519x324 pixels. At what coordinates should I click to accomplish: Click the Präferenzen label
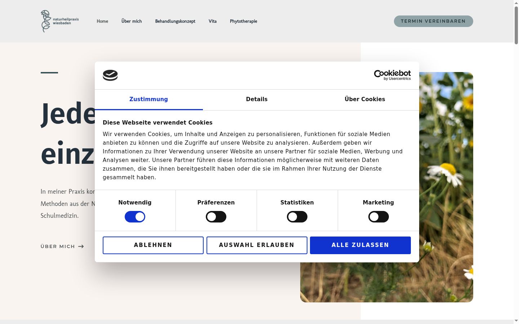tap(216, 203)
